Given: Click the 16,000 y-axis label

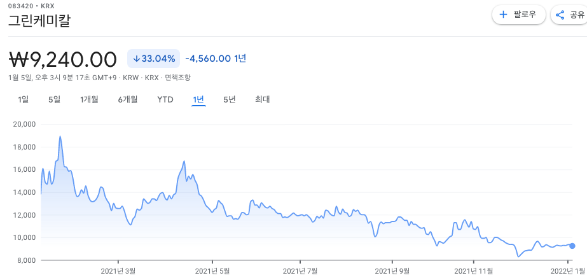Looking at the screenshot, I should coord(24,170).
